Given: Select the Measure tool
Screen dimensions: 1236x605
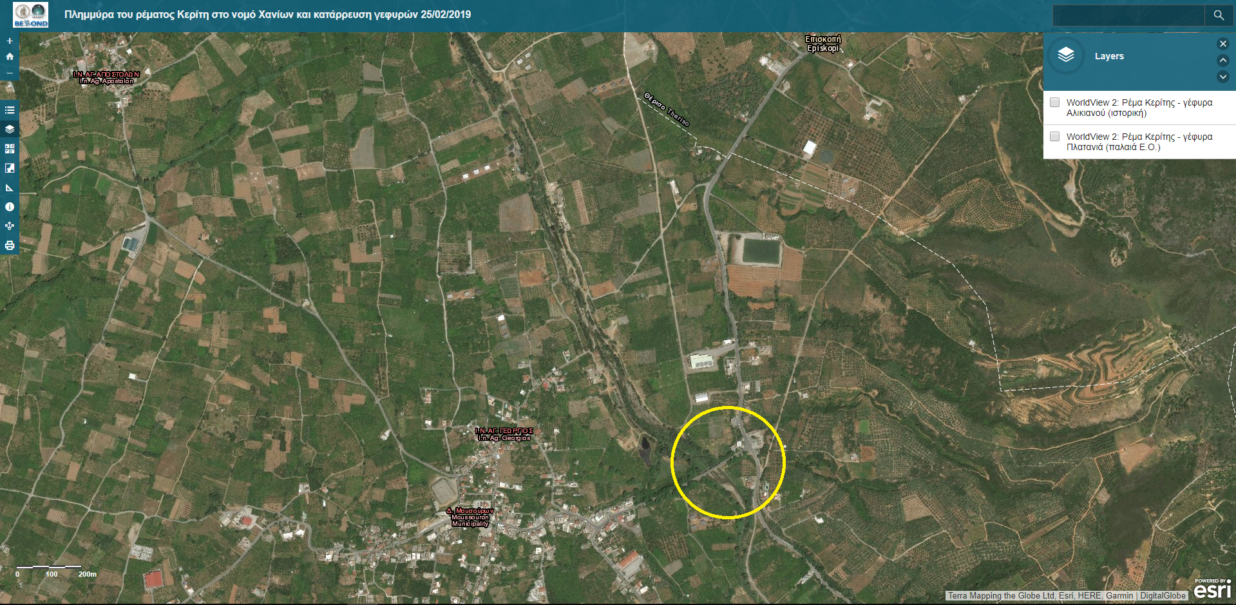Looking at the screenshot, I should click(x=10, y=187).
